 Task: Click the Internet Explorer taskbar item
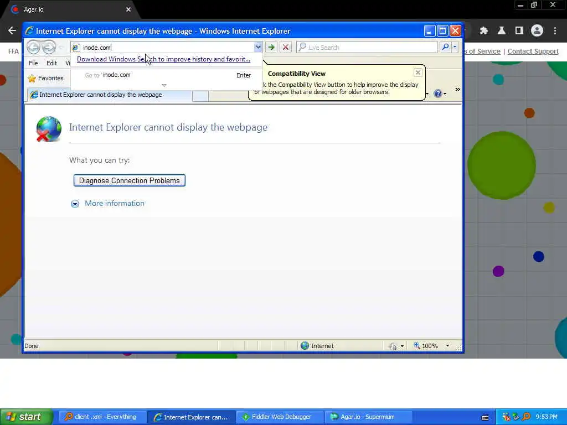pos(191,417)
